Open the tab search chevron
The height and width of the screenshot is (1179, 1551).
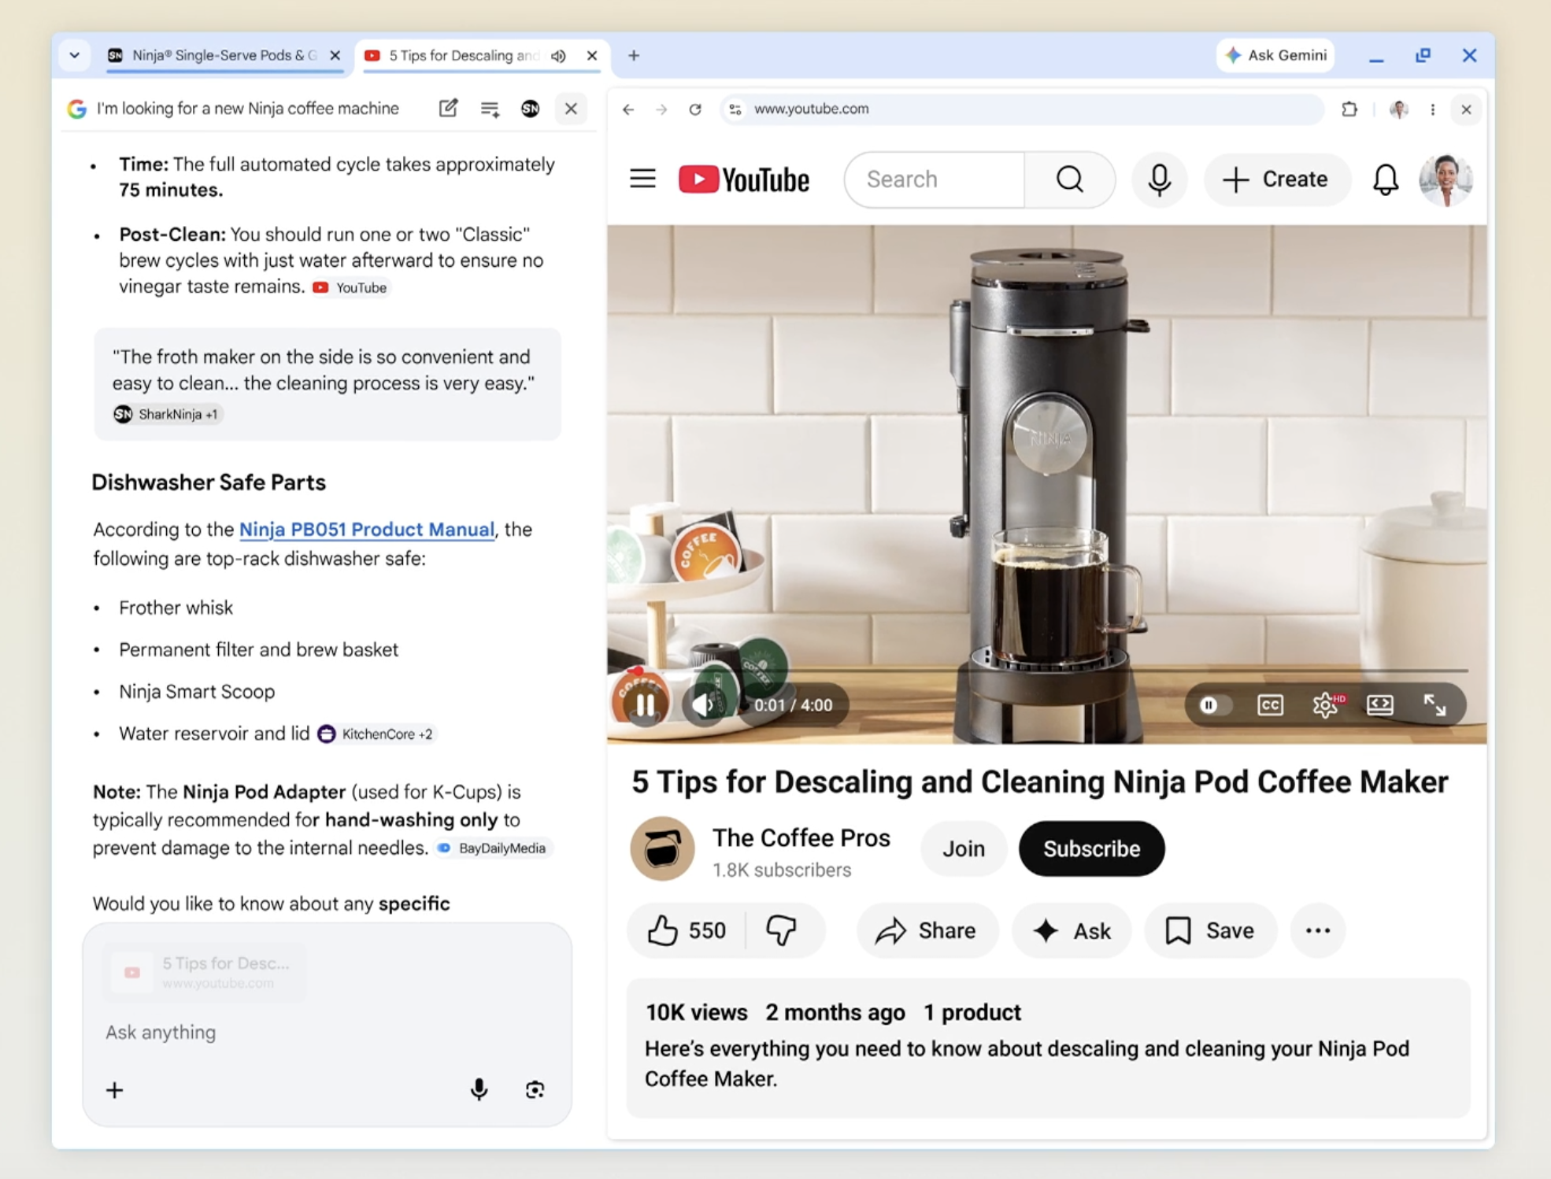[74, 55]
